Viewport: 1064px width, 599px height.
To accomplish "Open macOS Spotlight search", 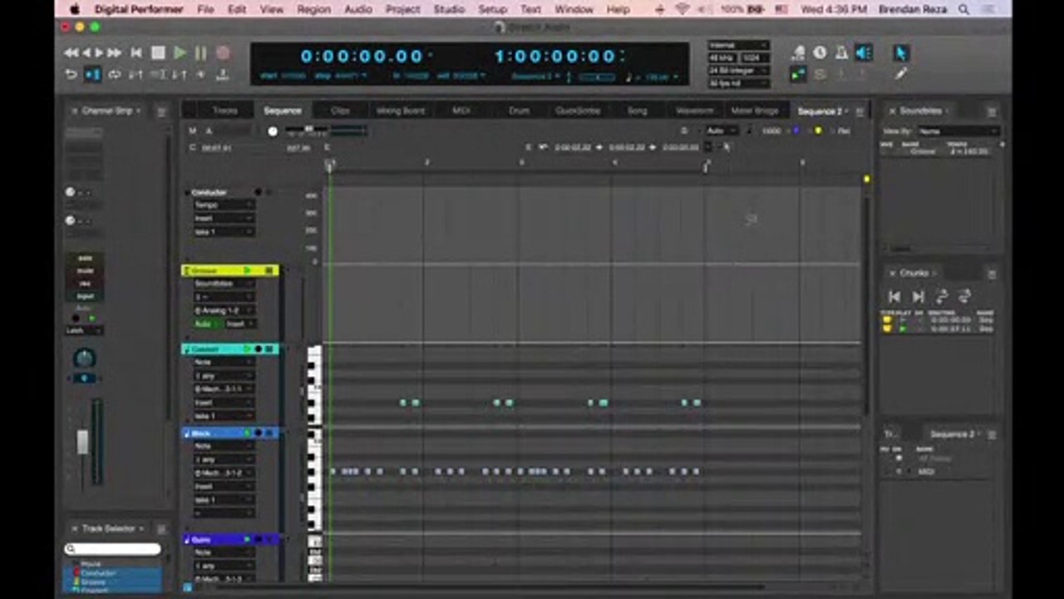I will (964, 9).
